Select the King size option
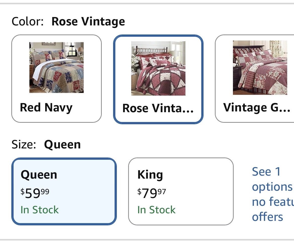Image resolution: width=294 pixels, height=243 pixels. pyautogui.click(x=181, y=191)
